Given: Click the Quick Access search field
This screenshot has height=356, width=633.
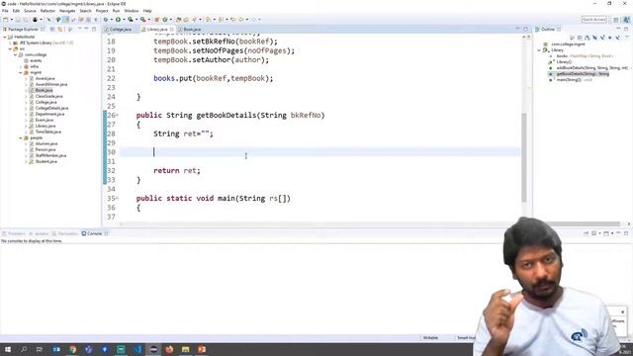Looking at the screenshot, I should click(593, 20).
